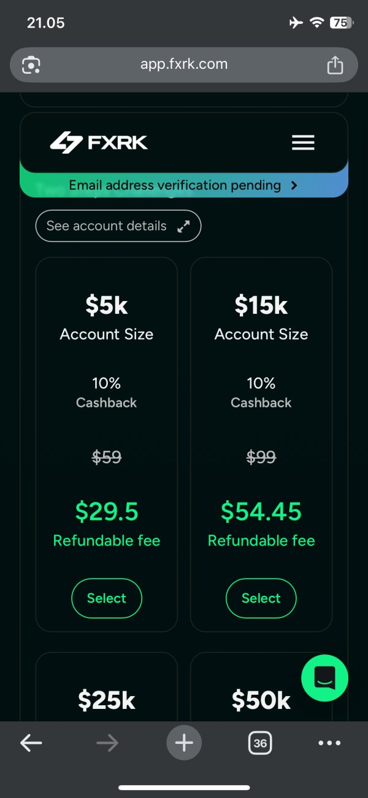Go back with the browser back arrow

[31, 743]
